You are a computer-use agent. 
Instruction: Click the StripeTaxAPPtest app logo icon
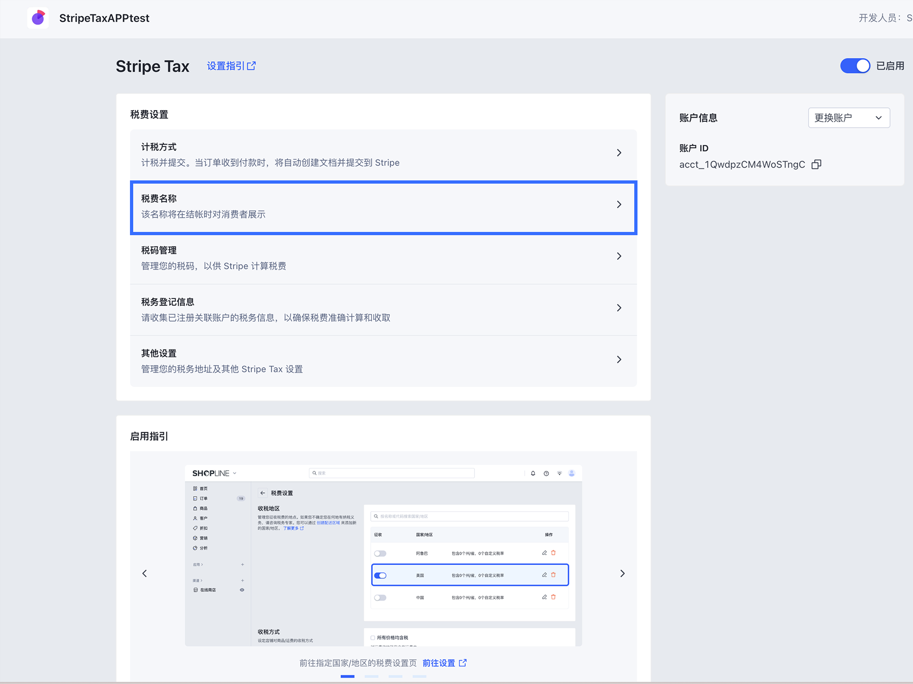pyautogui.click(x=38, y=18)
